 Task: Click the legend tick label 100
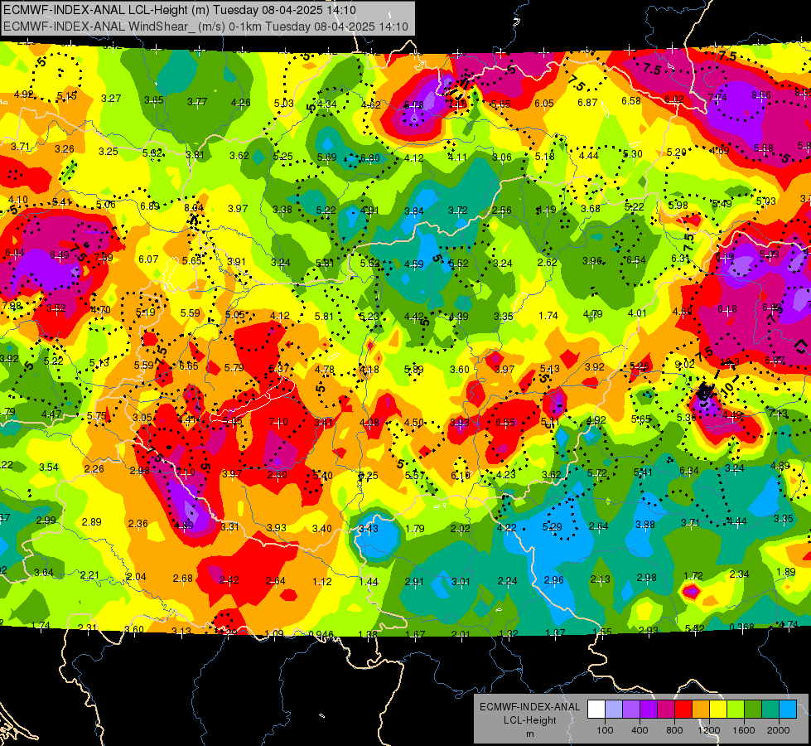point(605,730)
